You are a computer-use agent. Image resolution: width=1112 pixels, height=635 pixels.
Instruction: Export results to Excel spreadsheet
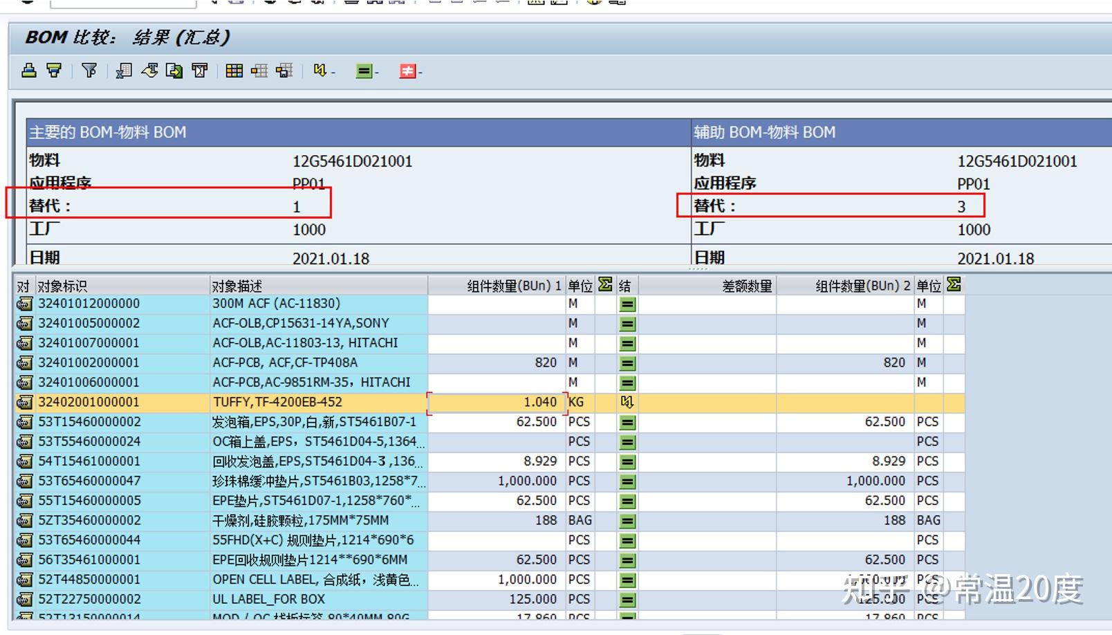click(124, 71)
